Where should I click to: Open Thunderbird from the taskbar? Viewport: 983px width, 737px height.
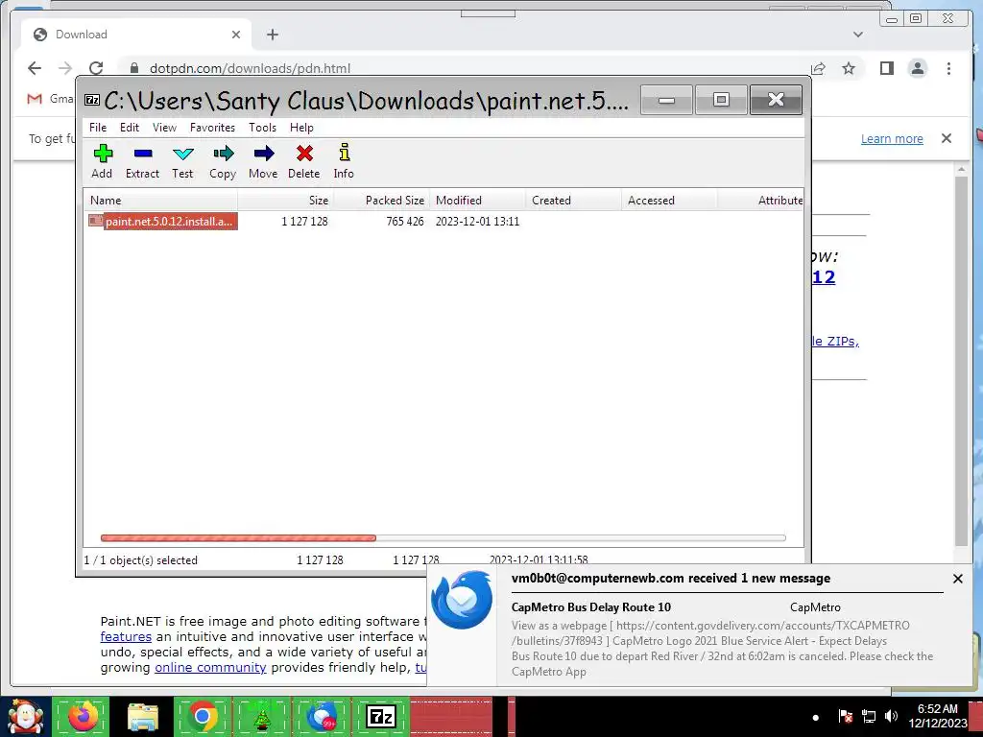click(x=321, y=717)
